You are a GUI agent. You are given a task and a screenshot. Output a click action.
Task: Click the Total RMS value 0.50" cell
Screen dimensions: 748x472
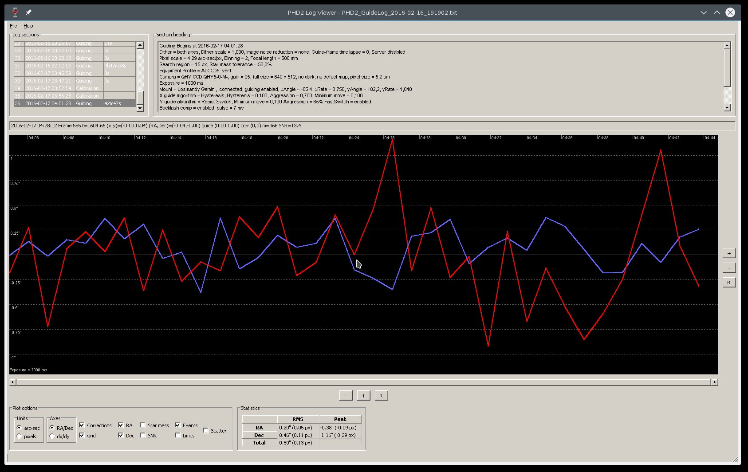(298, 443)
